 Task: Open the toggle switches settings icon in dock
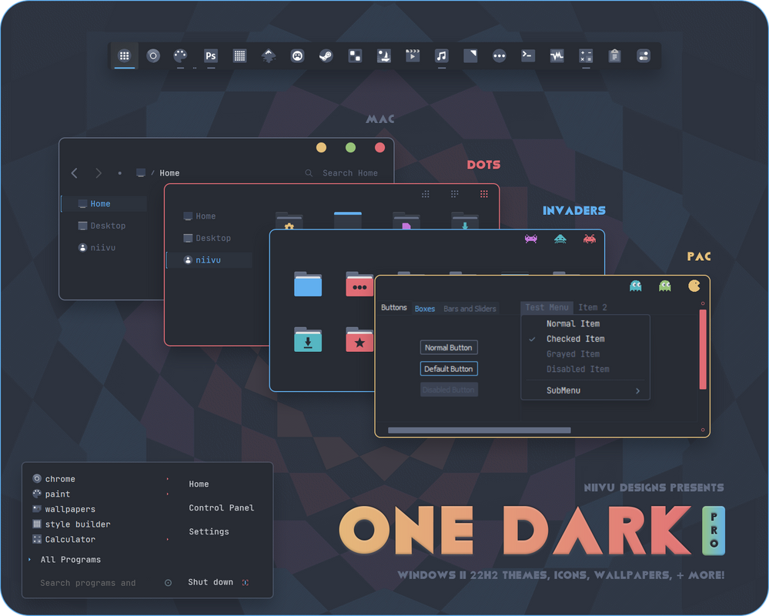click(x=644, y=56)
